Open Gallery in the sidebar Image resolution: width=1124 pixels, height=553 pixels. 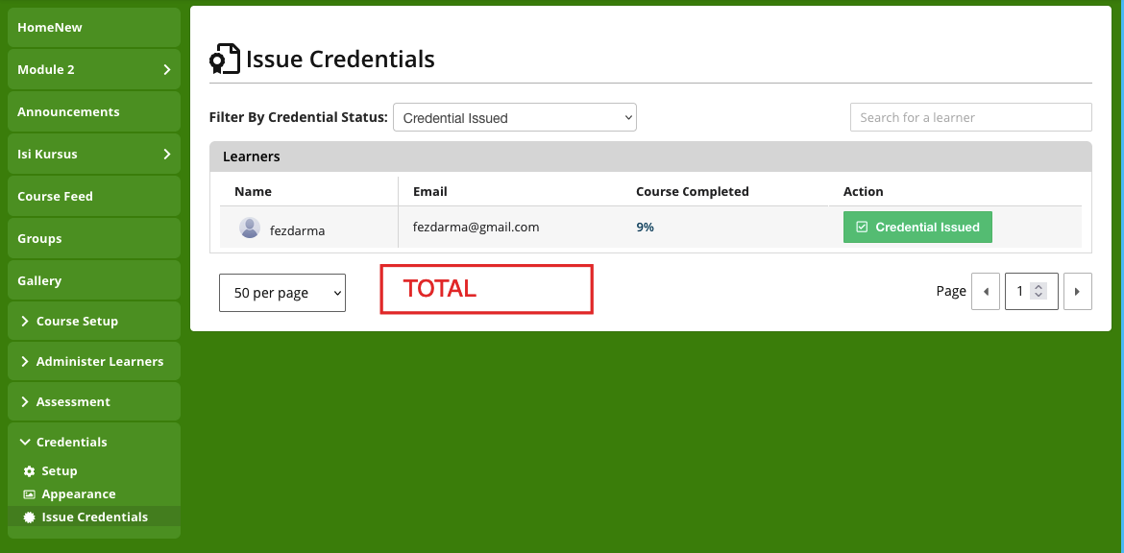coord(94,280)
